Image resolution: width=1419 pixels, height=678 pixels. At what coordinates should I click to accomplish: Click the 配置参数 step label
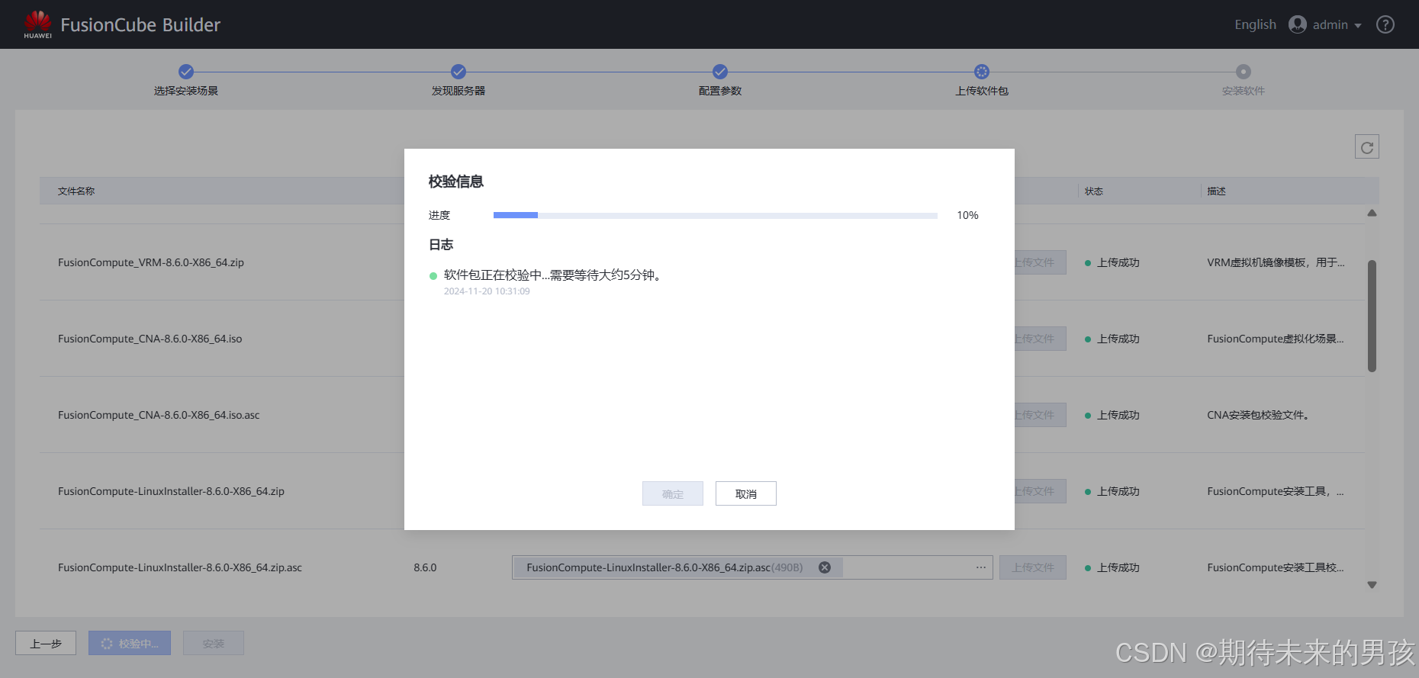coord(720,91)
